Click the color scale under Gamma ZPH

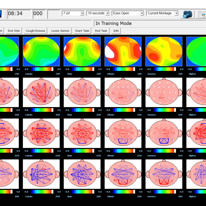click(x=165, y=192)
